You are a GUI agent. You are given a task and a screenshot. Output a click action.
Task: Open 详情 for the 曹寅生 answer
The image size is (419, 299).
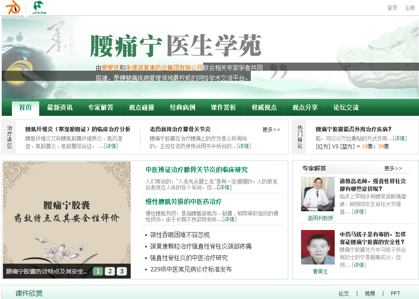point(359,265)
